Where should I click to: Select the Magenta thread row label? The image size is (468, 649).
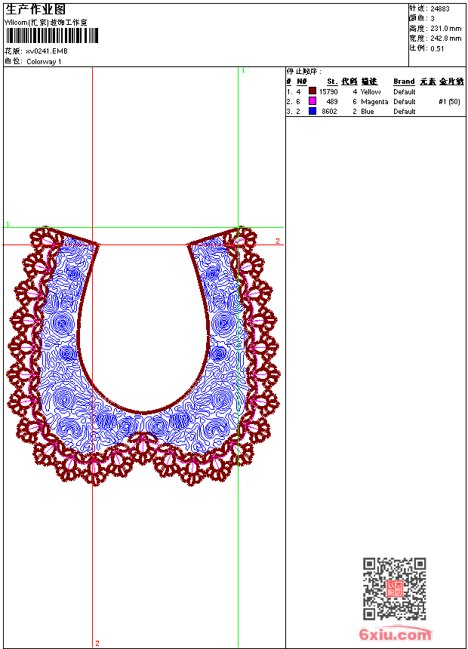tap(374, 102)
